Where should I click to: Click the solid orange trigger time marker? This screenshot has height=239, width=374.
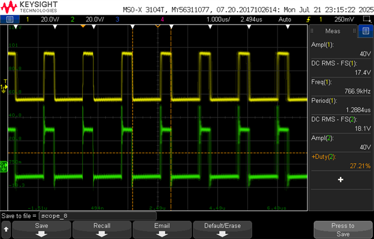83,26
